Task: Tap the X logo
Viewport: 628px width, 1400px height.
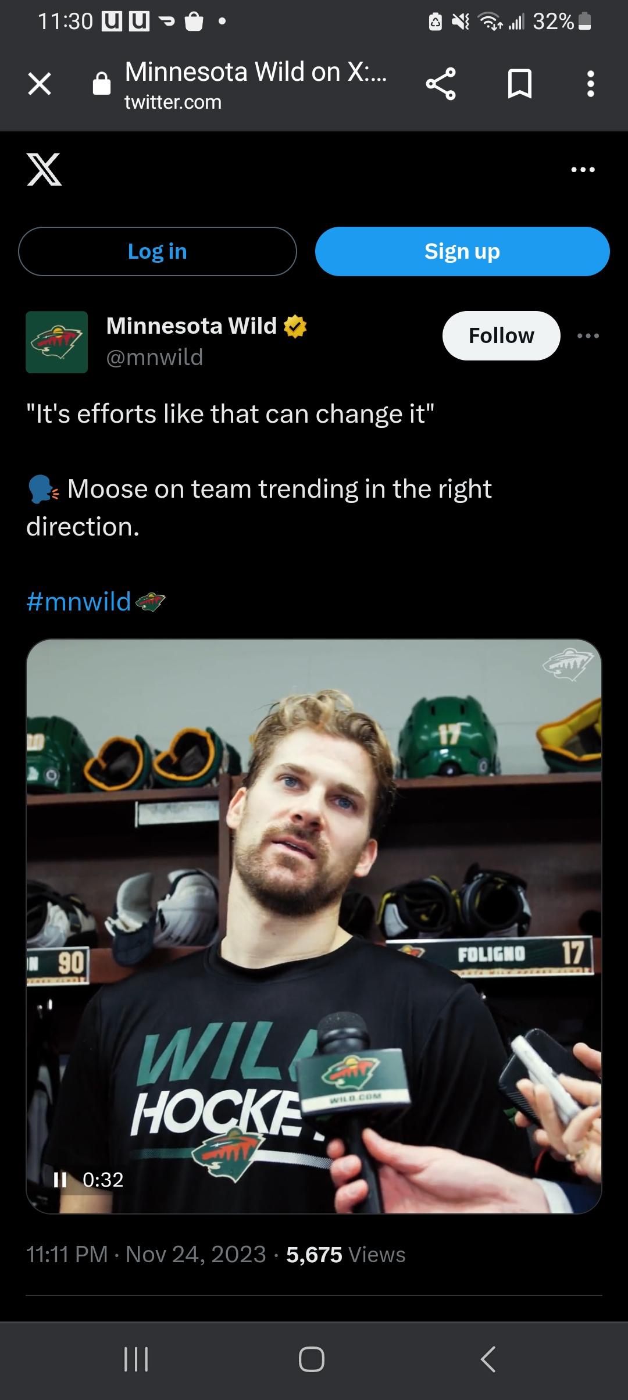Action: point(44,169)
